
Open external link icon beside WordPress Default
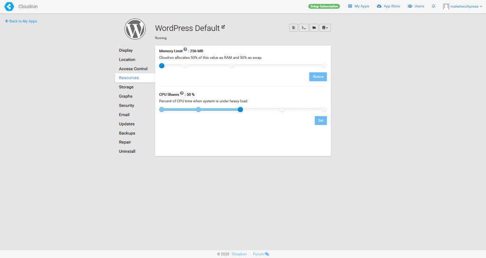pos(223,27)
